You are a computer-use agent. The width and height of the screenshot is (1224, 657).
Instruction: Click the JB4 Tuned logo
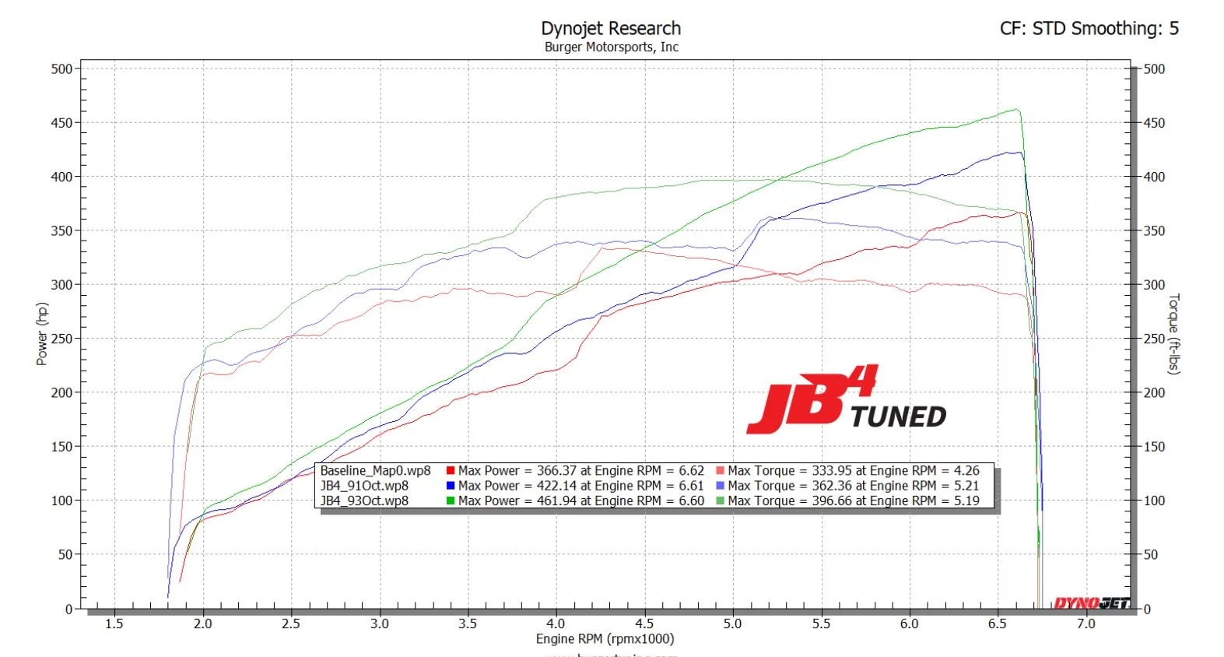(846, 400)
